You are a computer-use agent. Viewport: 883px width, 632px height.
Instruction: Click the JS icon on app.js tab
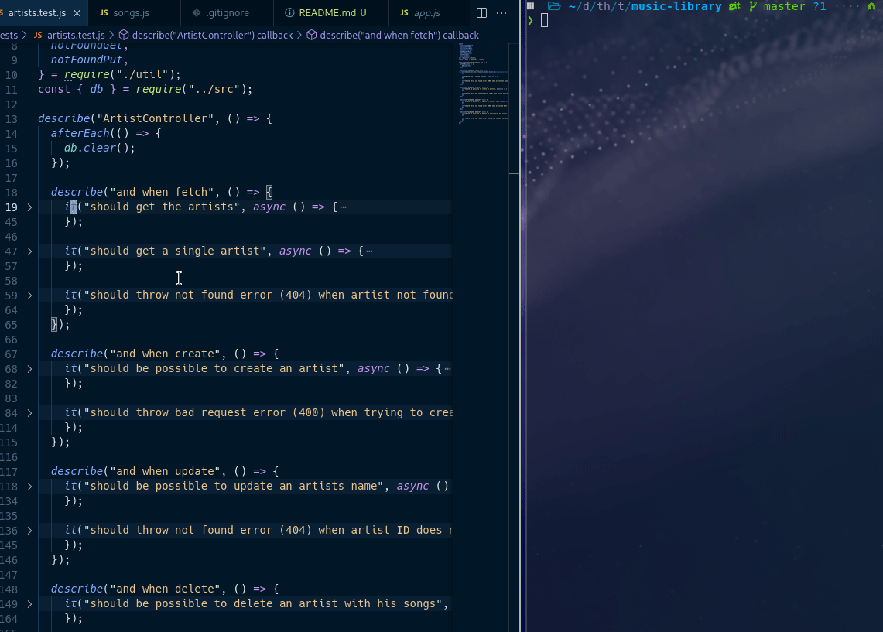(404, 12)
